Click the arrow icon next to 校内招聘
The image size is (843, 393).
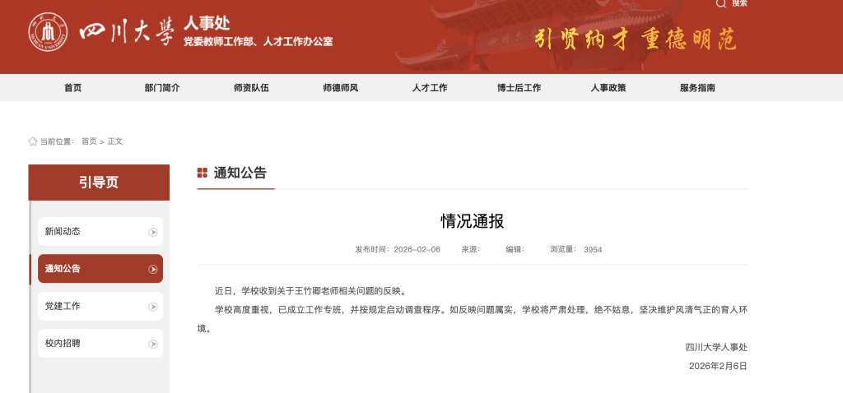[152, 344]
